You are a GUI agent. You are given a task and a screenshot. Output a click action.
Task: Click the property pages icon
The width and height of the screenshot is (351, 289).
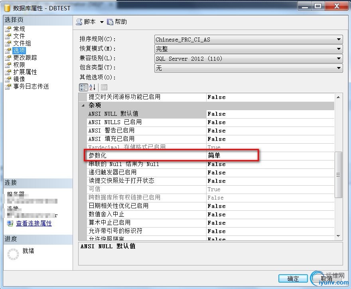click(x=104, y=87)
